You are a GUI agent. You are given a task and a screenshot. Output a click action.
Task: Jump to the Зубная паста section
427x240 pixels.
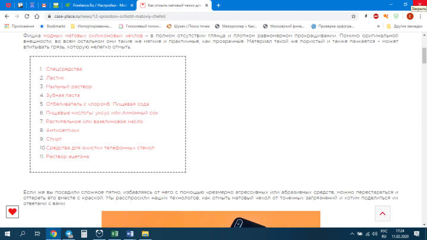(63, 95)
